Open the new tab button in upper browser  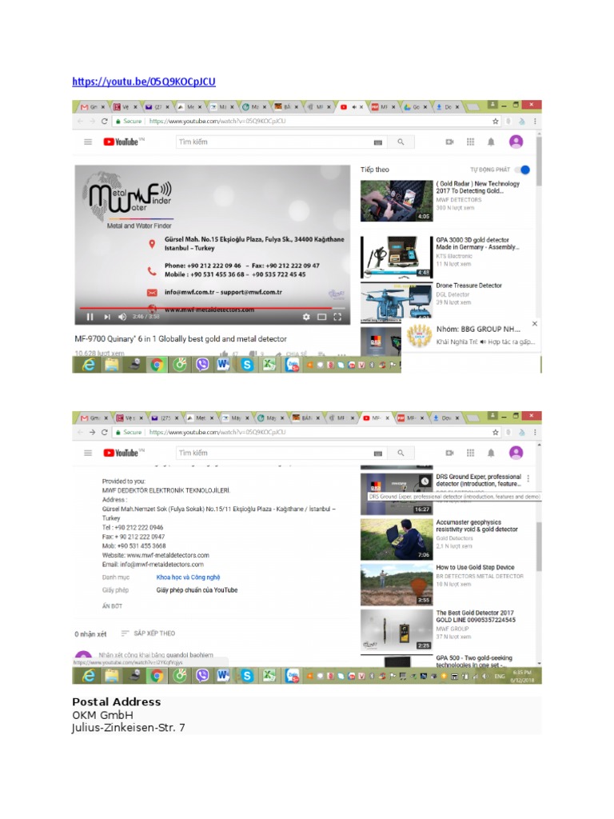[473, 107]
